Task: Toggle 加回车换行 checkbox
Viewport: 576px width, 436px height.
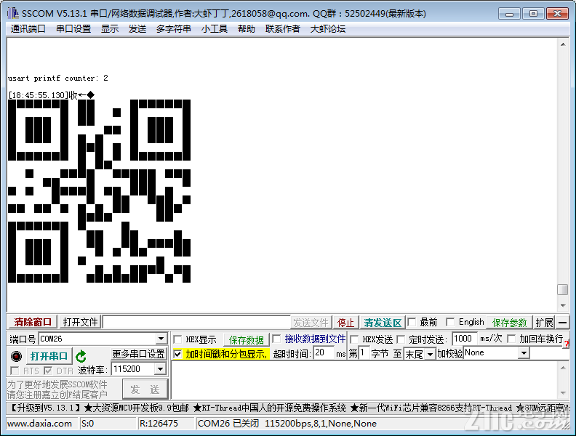Action: 511,339
